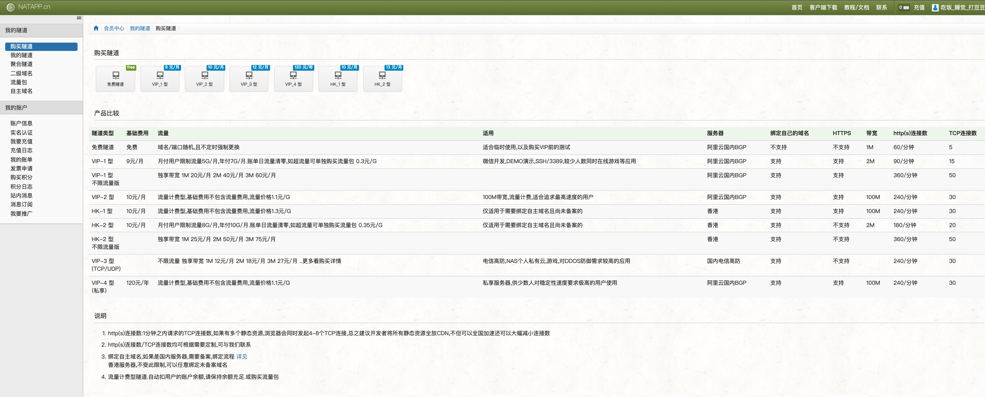Click the 服务器 column header

[x=715, y=133]
